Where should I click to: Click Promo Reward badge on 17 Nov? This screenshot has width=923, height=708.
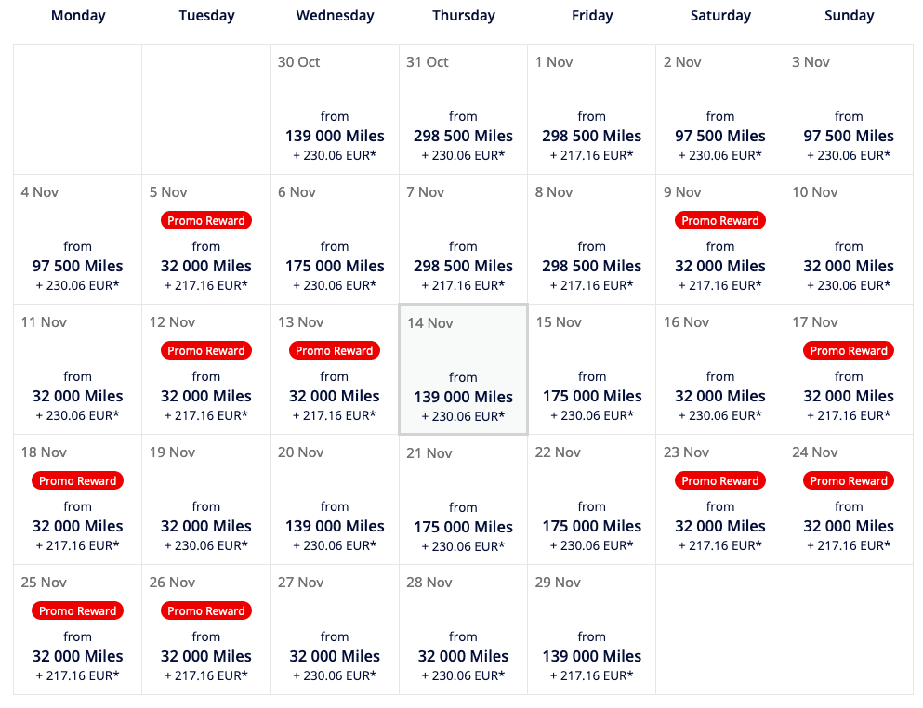849,351
